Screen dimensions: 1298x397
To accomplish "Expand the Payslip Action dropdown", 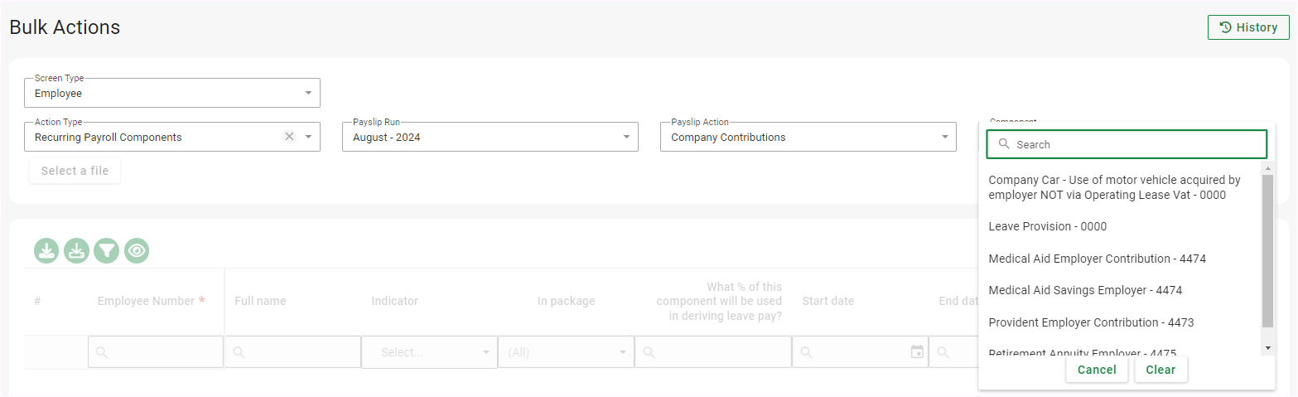I will coord(944,137).
